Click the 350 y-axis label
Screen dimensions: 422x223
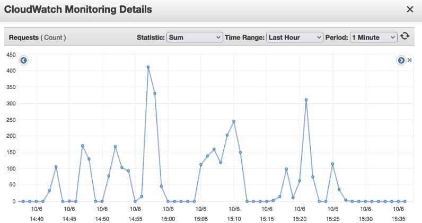[x=11, y=87]
